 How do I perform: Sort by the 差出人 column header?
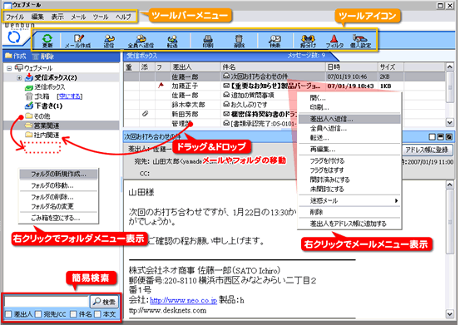coord(195,67)
